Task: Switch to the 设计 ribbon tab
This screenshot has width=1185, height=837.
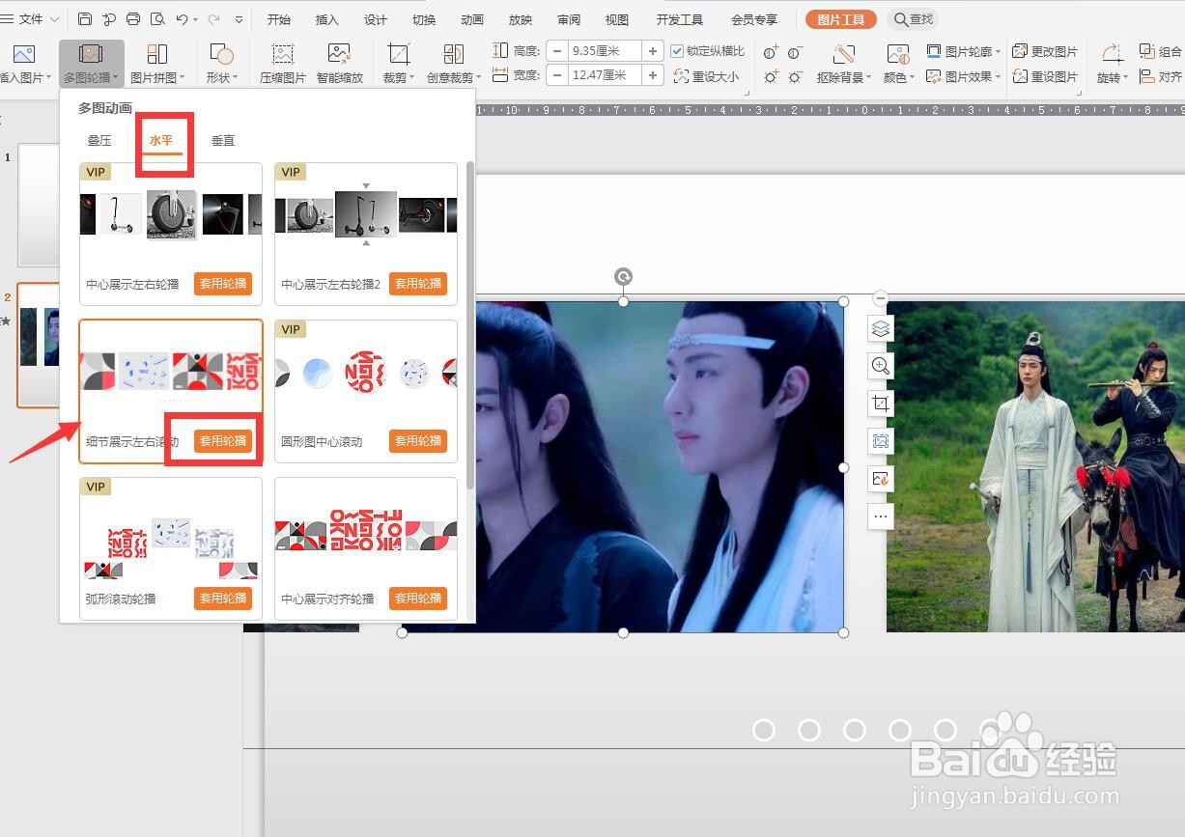Action: (x=376, y=20)
